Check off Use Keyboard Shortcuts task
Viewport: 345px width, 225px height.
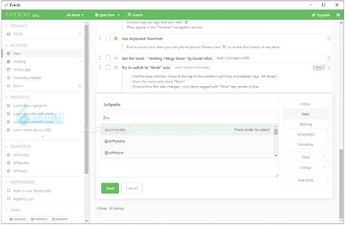pos(108,38)
